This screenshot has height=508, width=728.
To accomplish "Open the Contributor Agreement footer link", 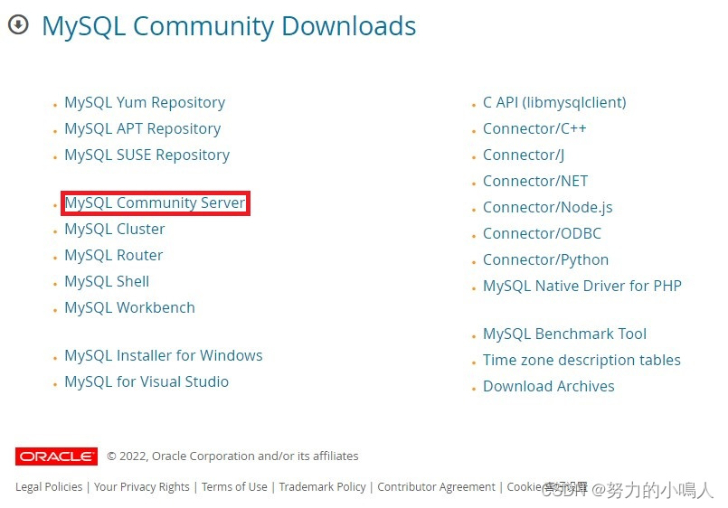I will 437,486.
